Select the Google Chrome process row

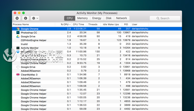[97, 29]
